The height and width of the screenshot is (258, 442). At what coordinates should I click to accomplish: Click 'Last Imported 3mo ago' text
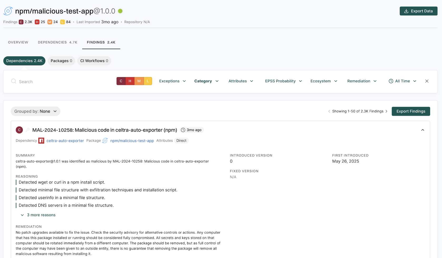point(97,22)
